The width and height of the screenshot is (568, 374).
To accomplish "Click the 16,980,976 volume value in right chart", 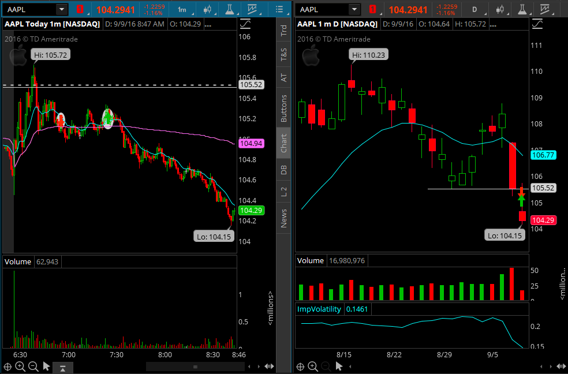I will [x=347, y=261].
